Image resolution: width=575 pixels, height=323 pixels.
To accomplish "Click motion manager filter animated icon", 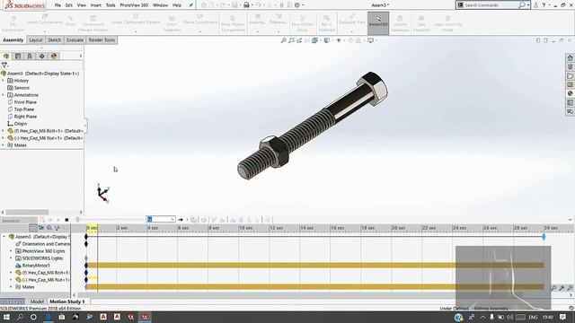I will tap(41, 228).
